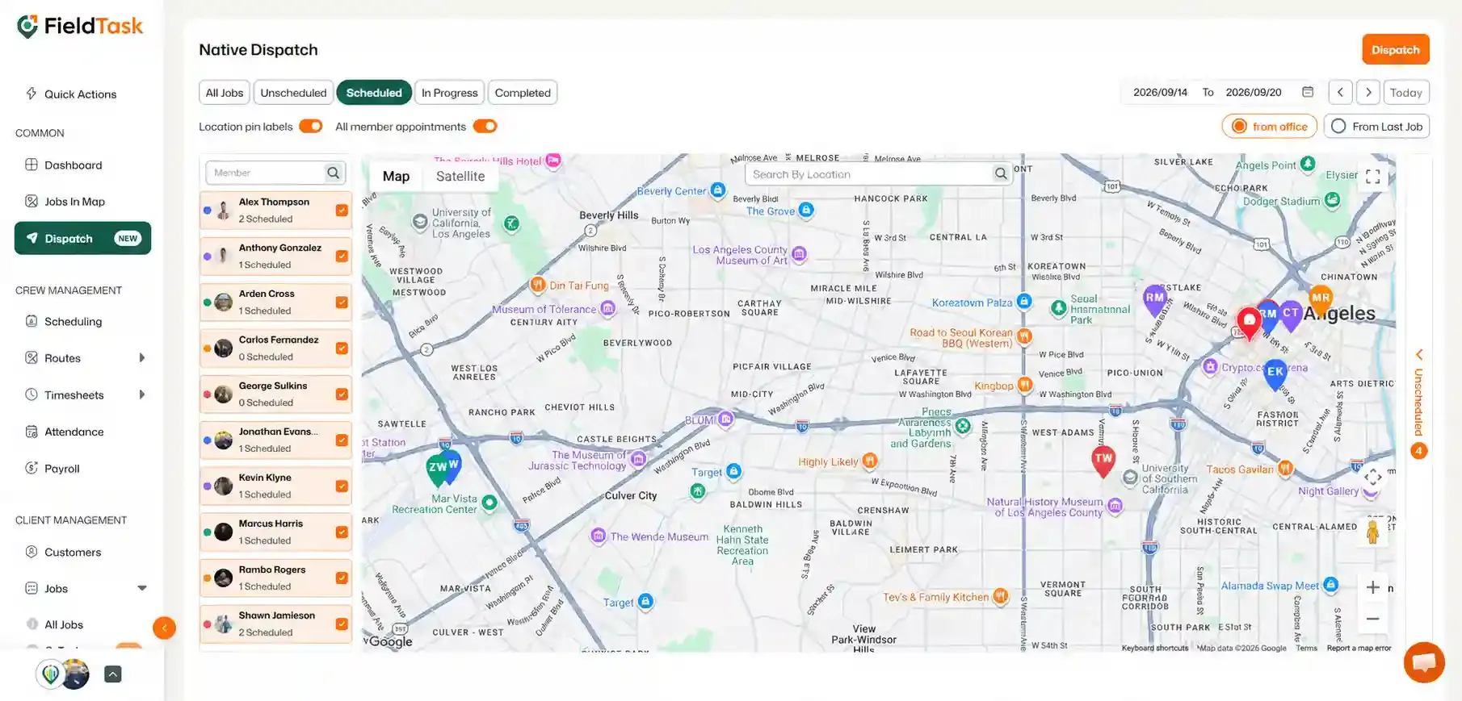
Task: Collapse the Jobs submenu arrow
Action: tap(142, 588)
